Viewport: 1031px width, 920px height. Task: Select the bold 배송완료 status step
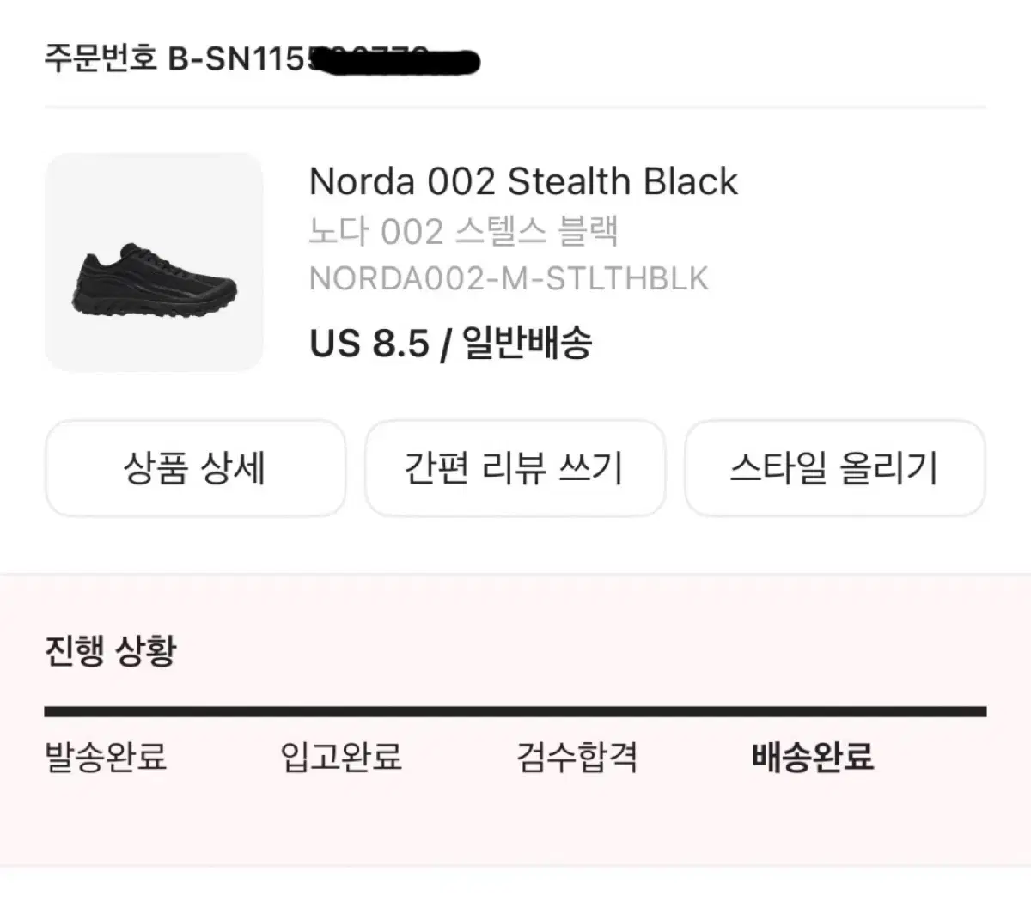coord(813,757)
